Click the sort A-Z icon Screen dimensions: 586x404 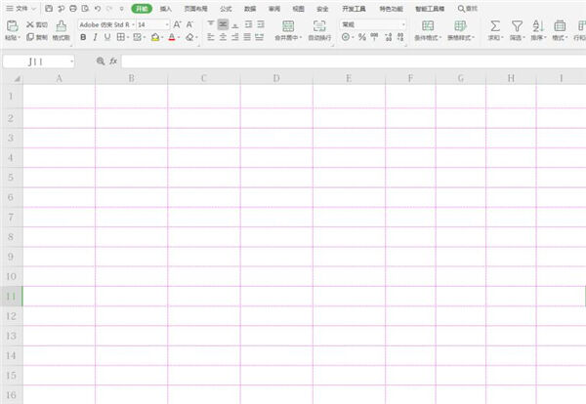click(x=538, y=25)
